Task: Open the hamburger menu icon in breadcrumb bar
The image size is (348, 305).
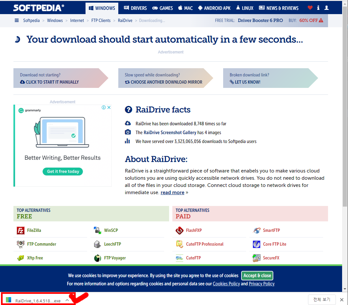Action: point(17,20)
